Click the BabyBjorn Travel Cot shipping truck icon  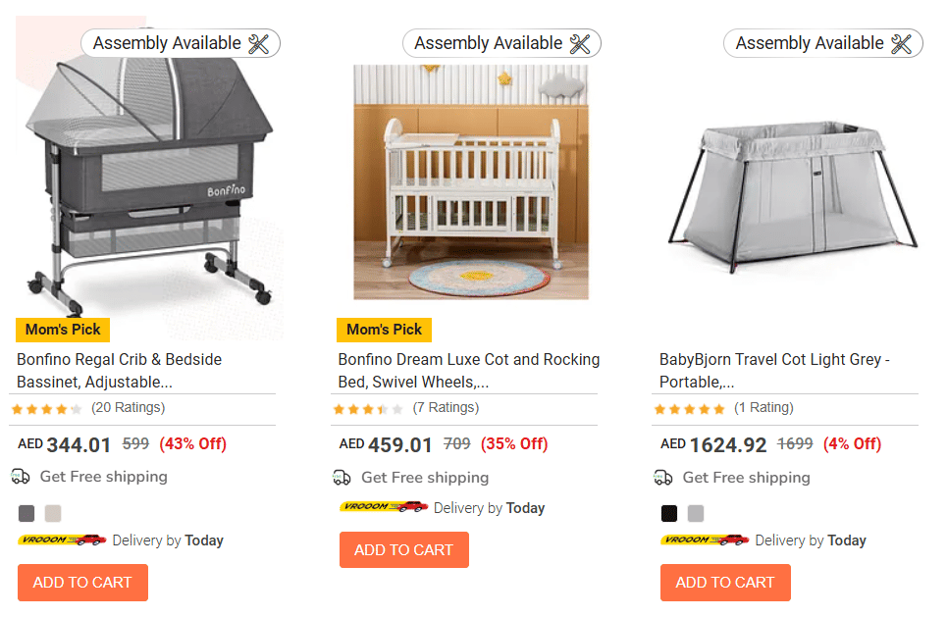pos(663,478)
